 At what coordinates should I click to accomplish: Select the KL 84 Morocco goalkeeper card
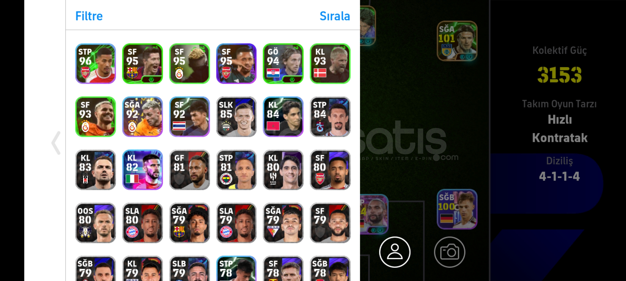[283, 117]
